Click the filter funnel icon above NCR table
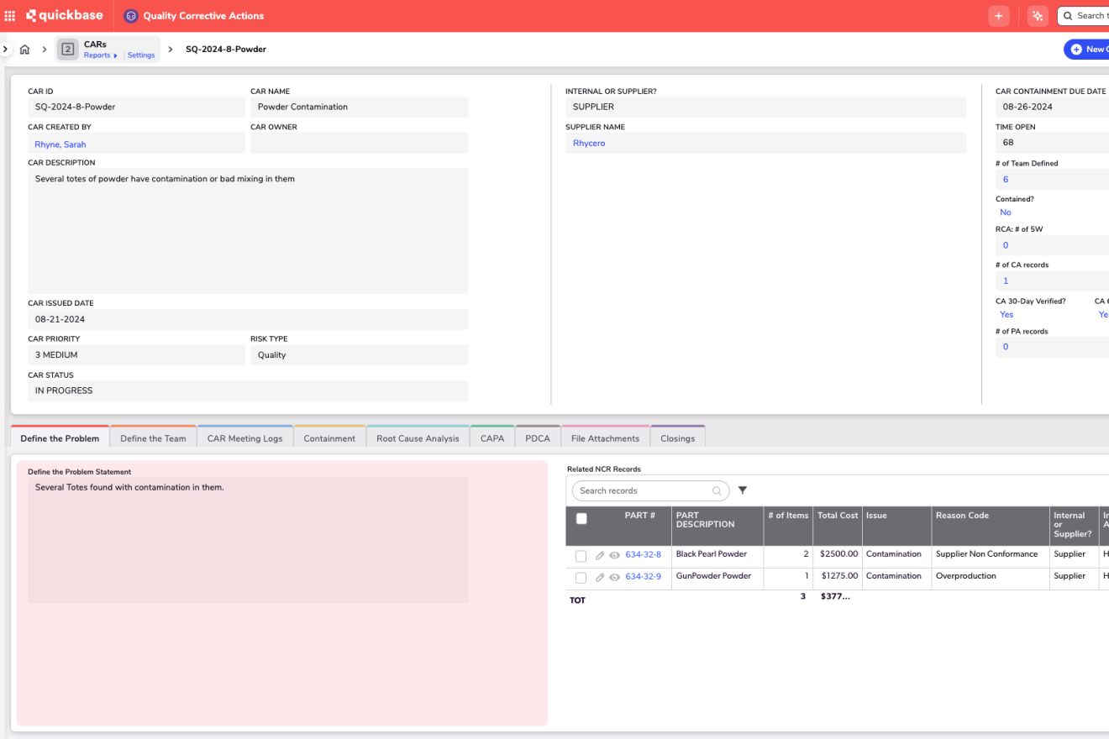The width and height of the screenshot is (1109, 739). pos(742,490)
